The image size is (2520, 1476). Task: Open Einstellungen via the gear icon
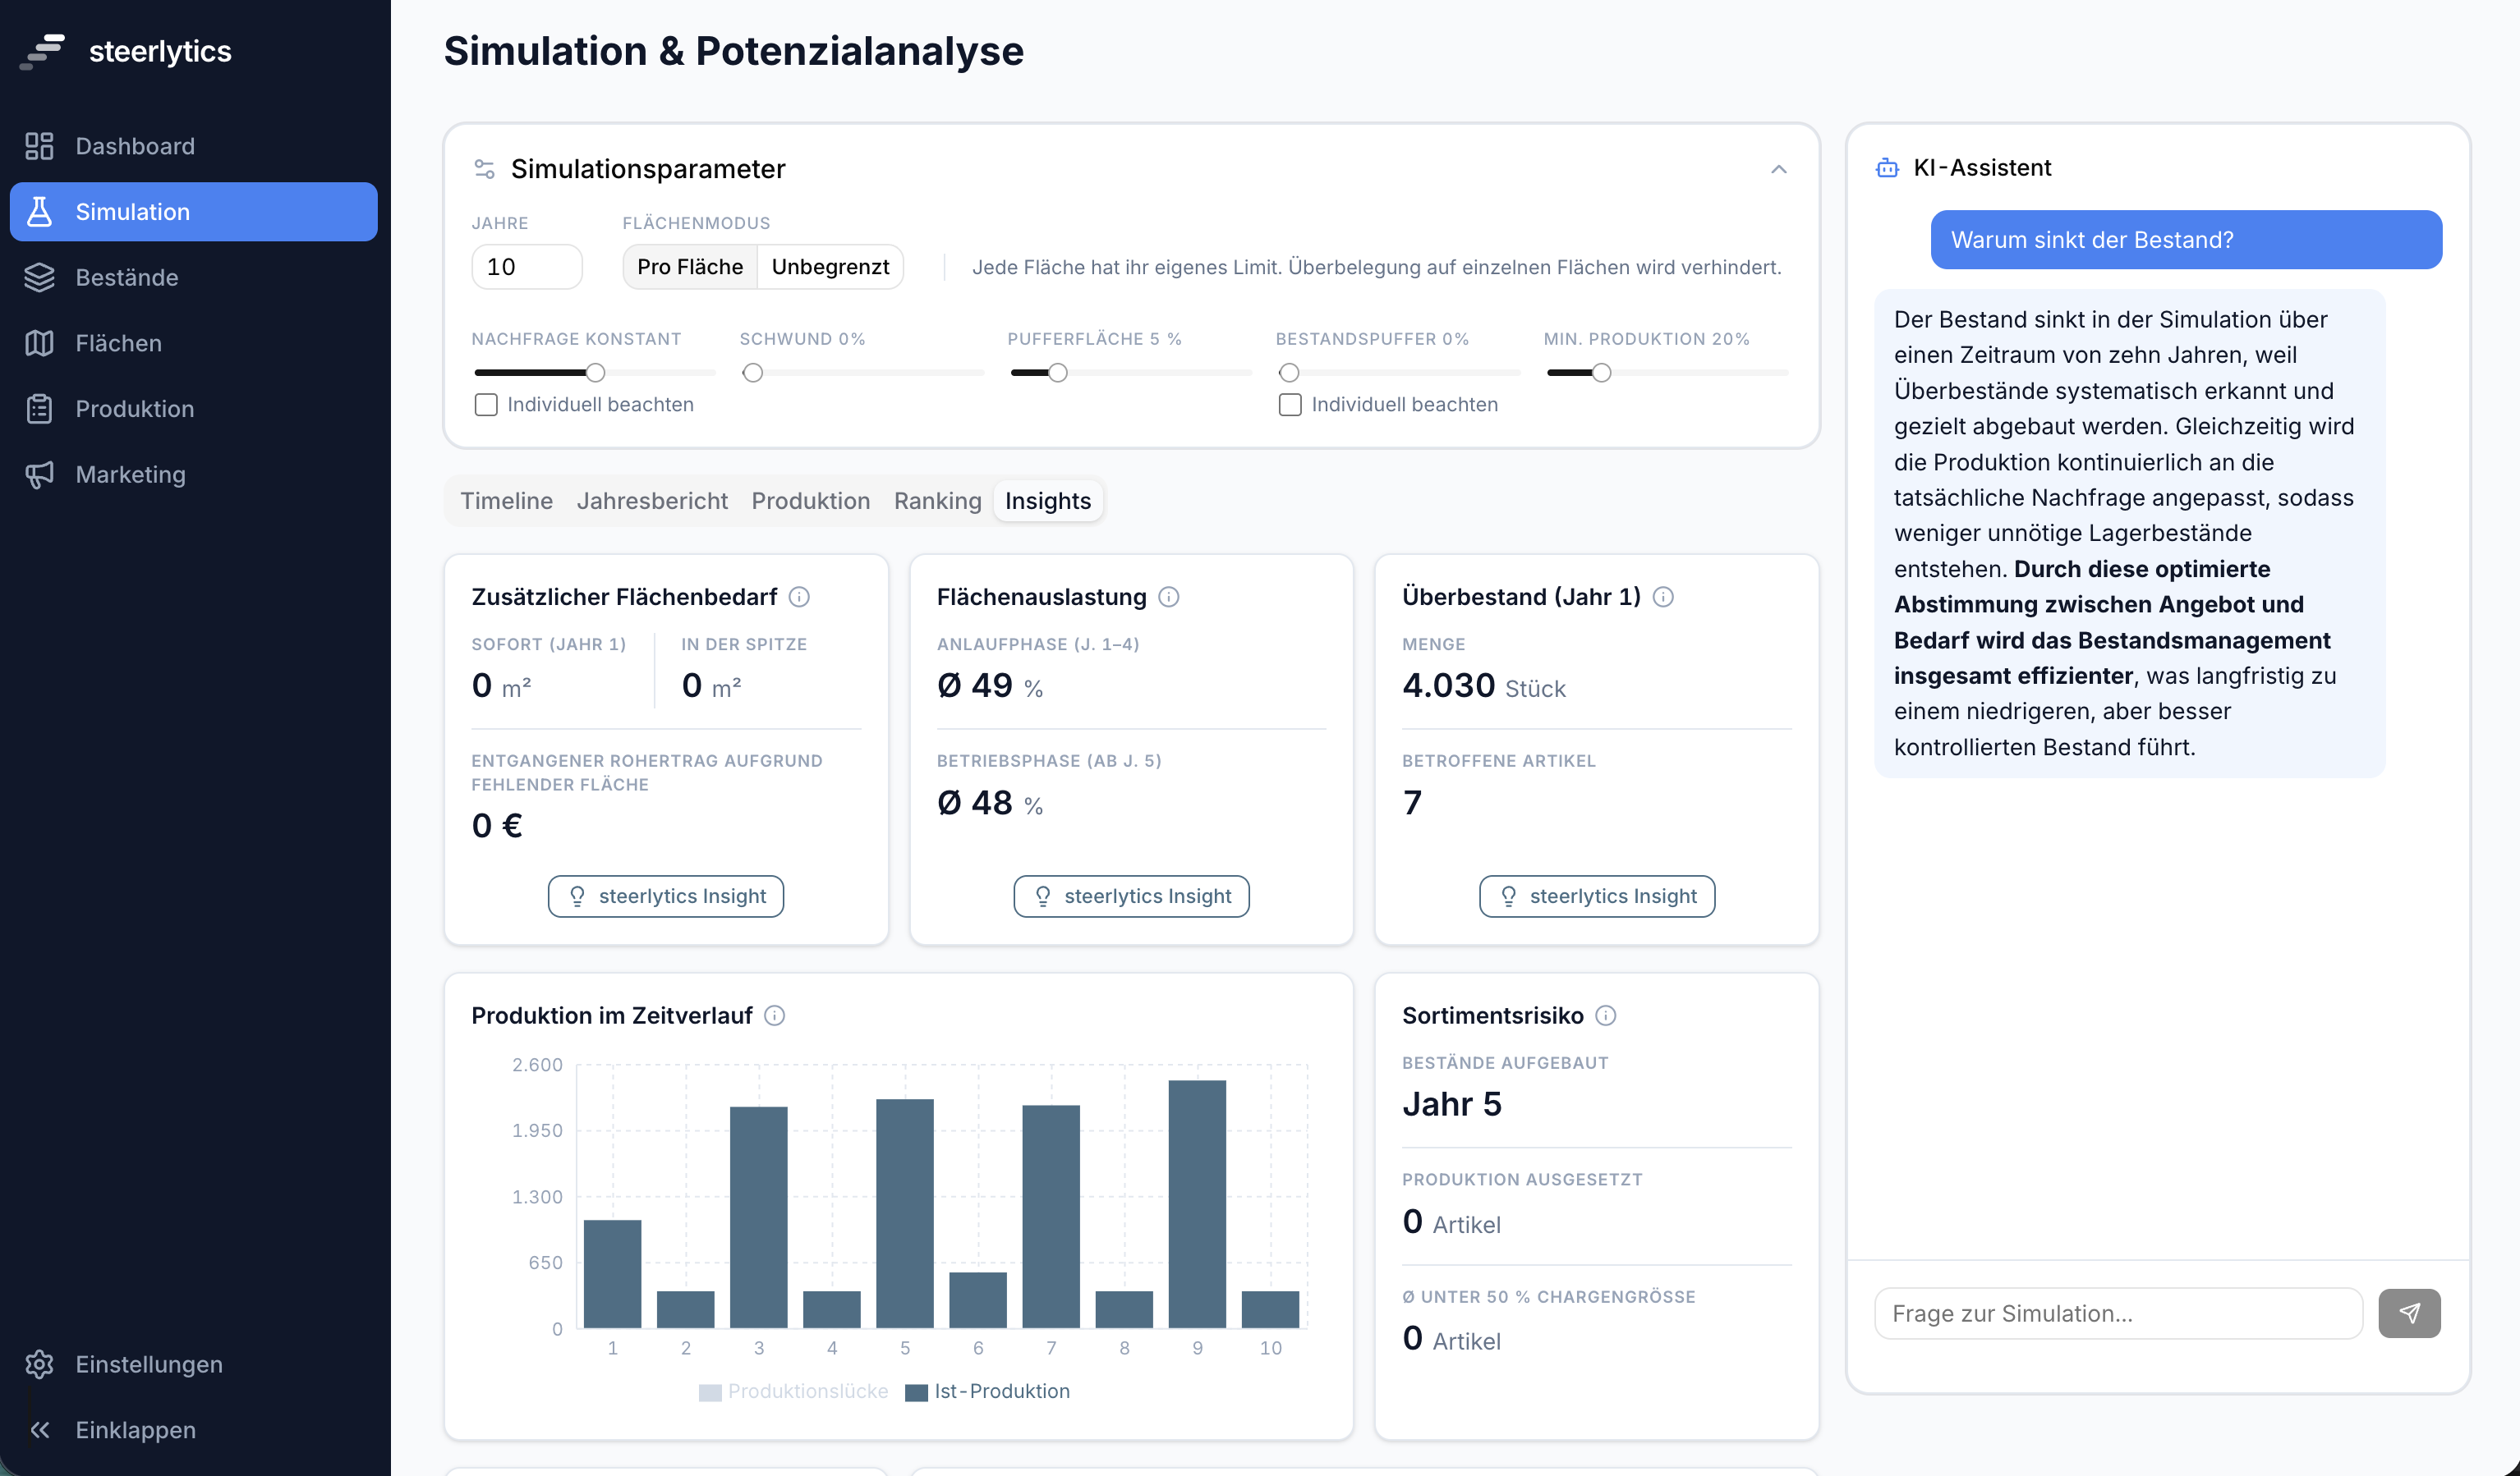tap(40, 1364)
